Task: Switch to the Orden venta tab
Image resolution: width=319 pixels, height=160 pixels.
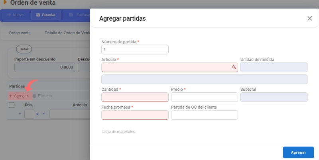Action: tap(20, 33)
